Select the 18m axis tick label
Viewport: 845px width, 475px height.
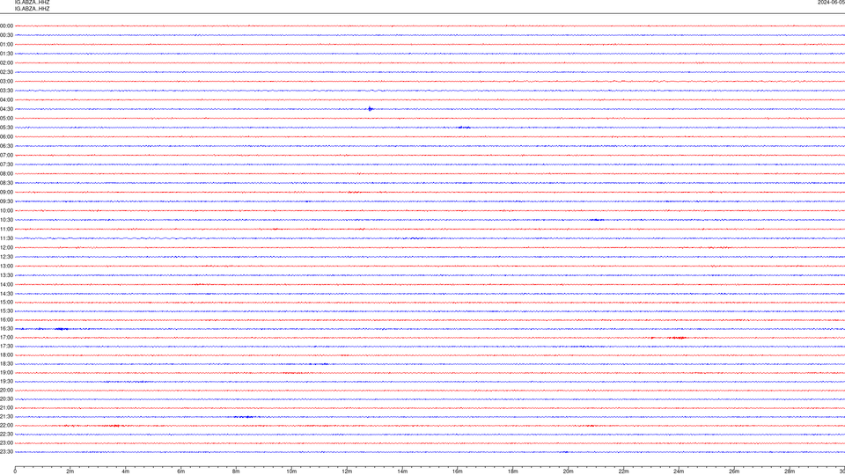tap(513, 471)
